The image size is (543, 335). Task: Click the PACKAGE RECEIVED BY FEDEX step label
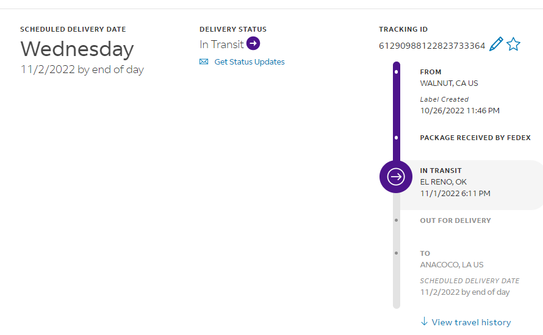[x=475, y=138]
